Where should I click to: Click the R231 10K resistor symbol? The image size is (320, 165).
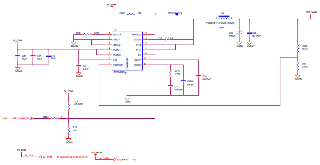tap(131, 14)
